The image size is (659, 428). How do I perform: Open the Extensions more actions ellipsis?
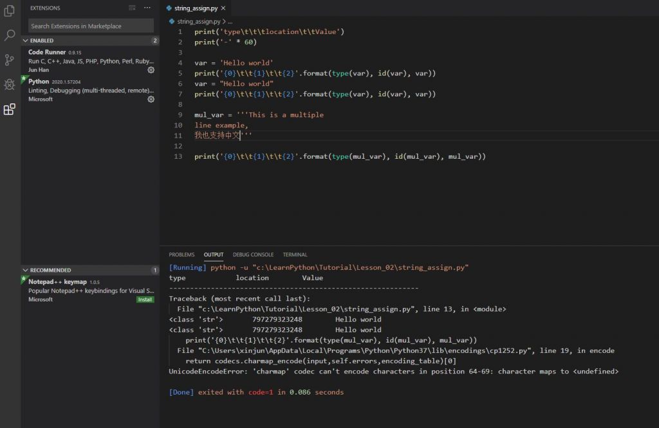pyautogui.click(x=147, y=8)
